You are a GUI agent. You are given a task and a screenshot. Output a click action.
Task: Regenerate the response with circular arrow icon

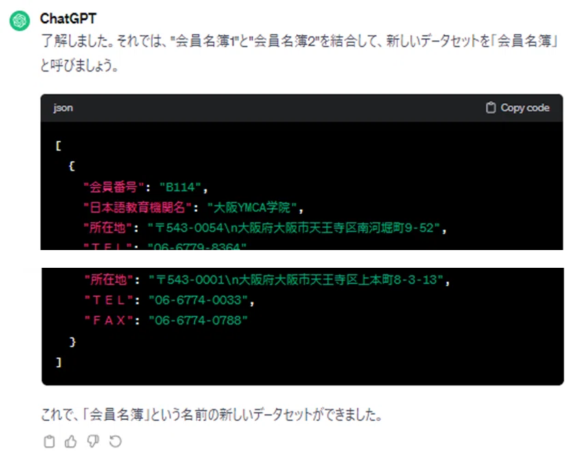pyautogui.click(x=115, y=441)
